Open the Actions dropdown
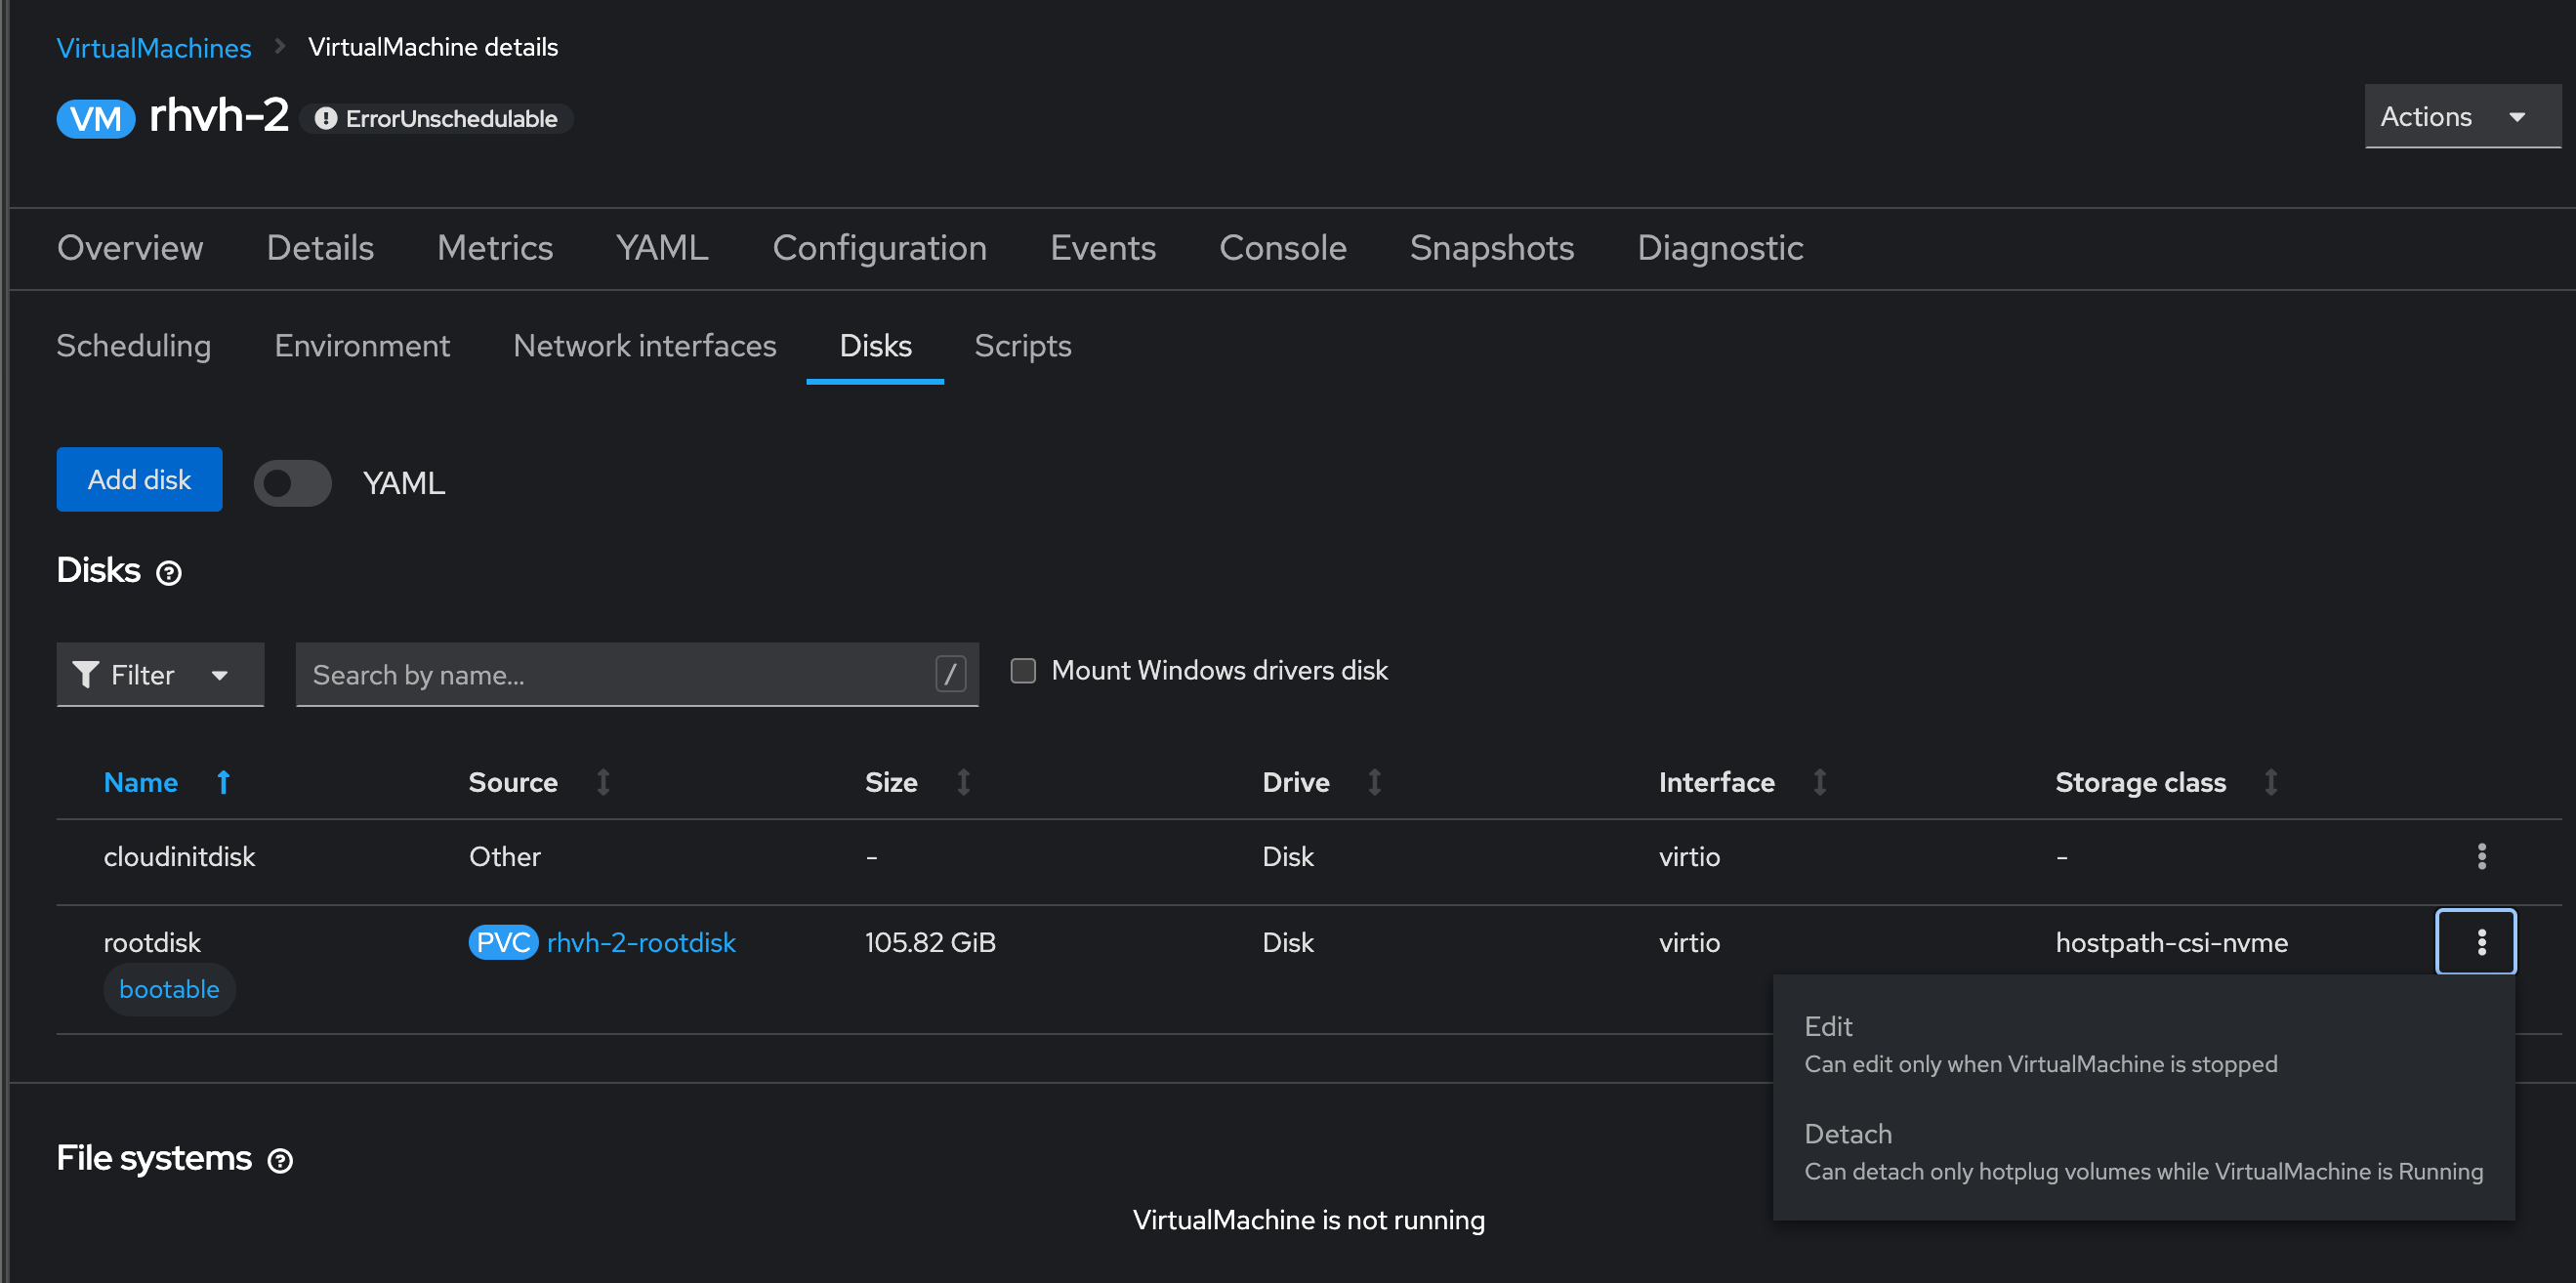 (2460, 117)
